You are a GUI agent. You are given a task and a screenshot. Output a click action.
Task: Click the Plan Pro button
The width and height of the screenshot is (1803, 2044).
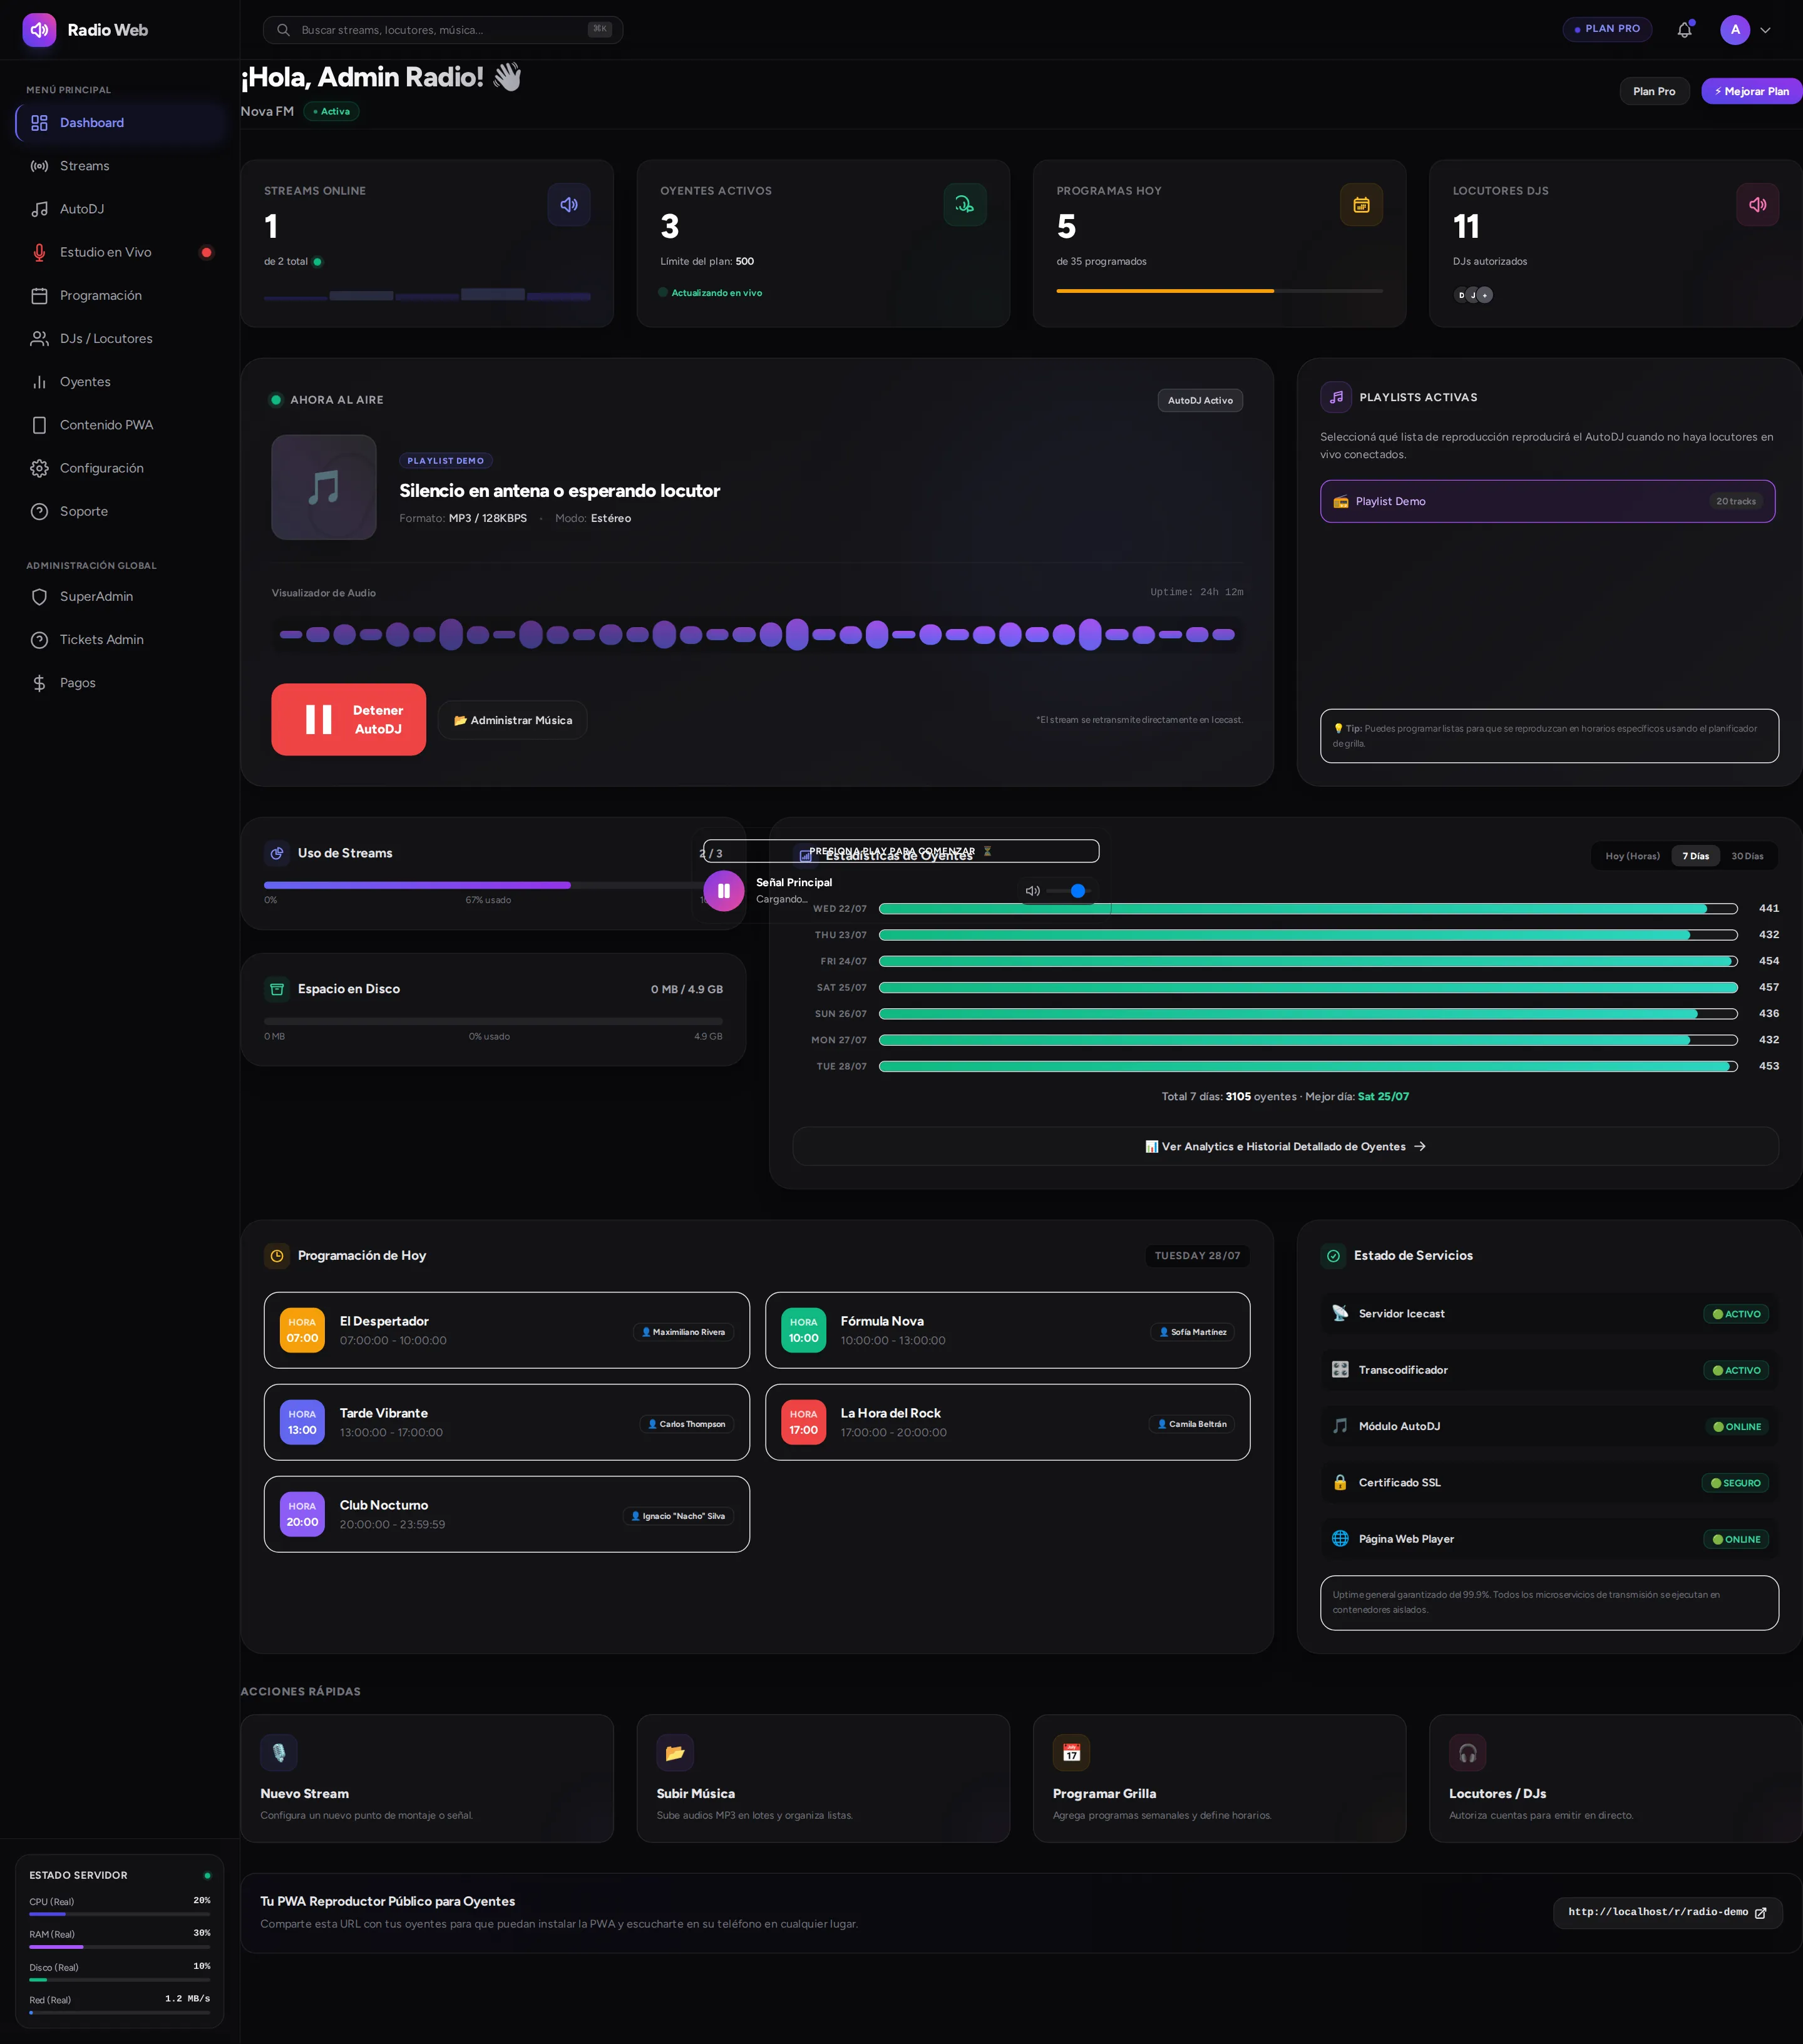point(1654,91)
